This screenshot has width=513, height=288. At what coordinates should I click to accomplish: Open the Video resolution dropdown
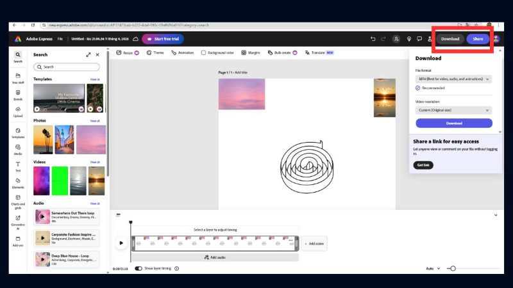point(453,110)
